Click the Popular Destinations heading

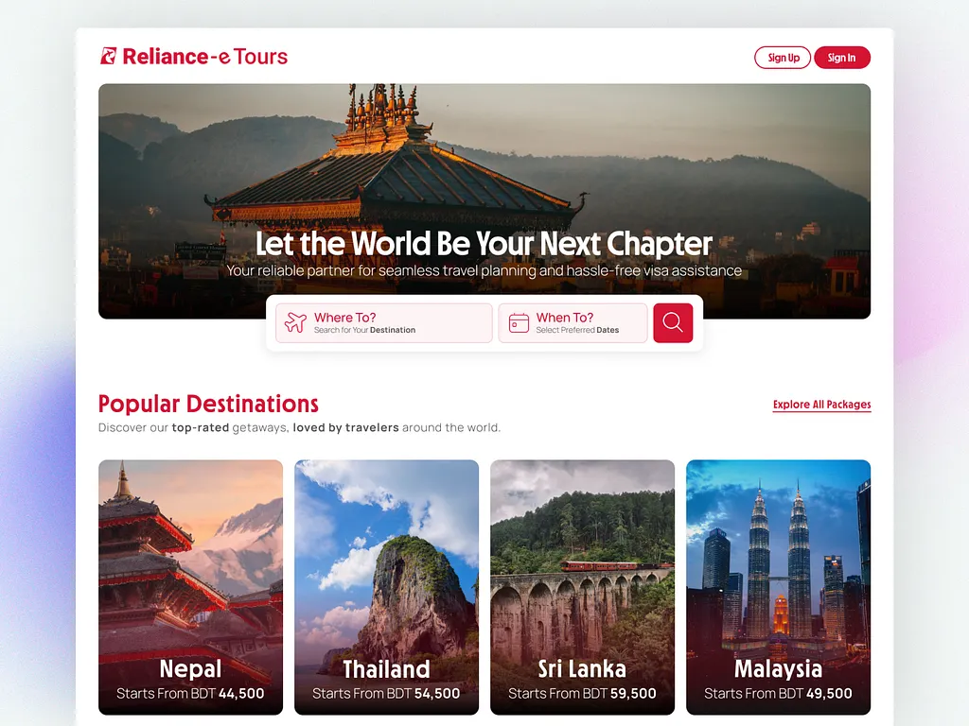tap(208, 404)
